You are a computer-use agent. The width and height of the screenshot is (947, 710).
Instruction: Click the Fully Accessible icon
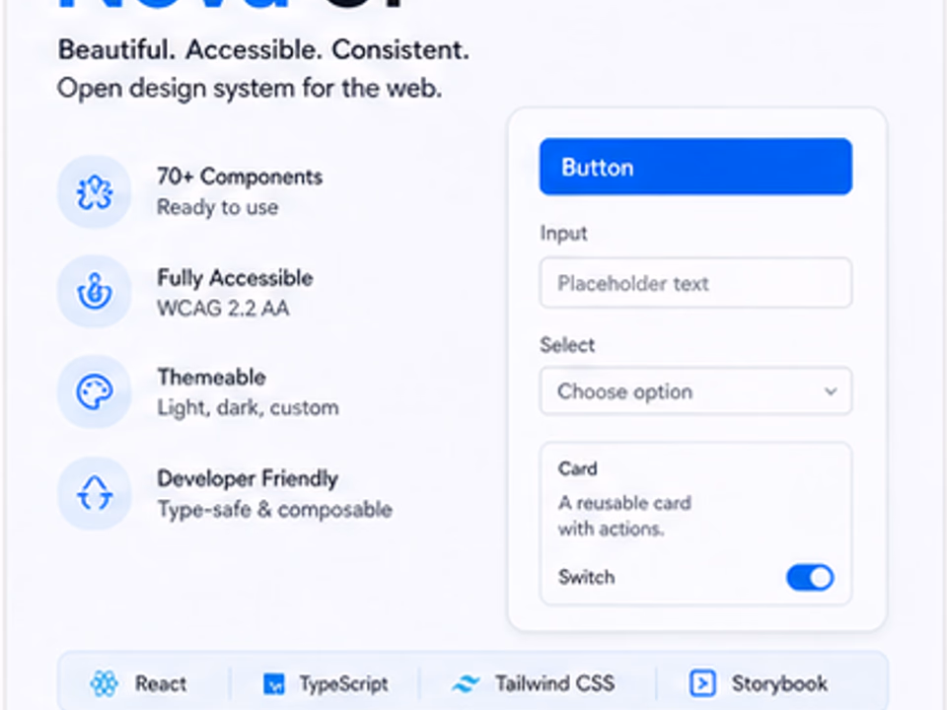tap(95, 292)
